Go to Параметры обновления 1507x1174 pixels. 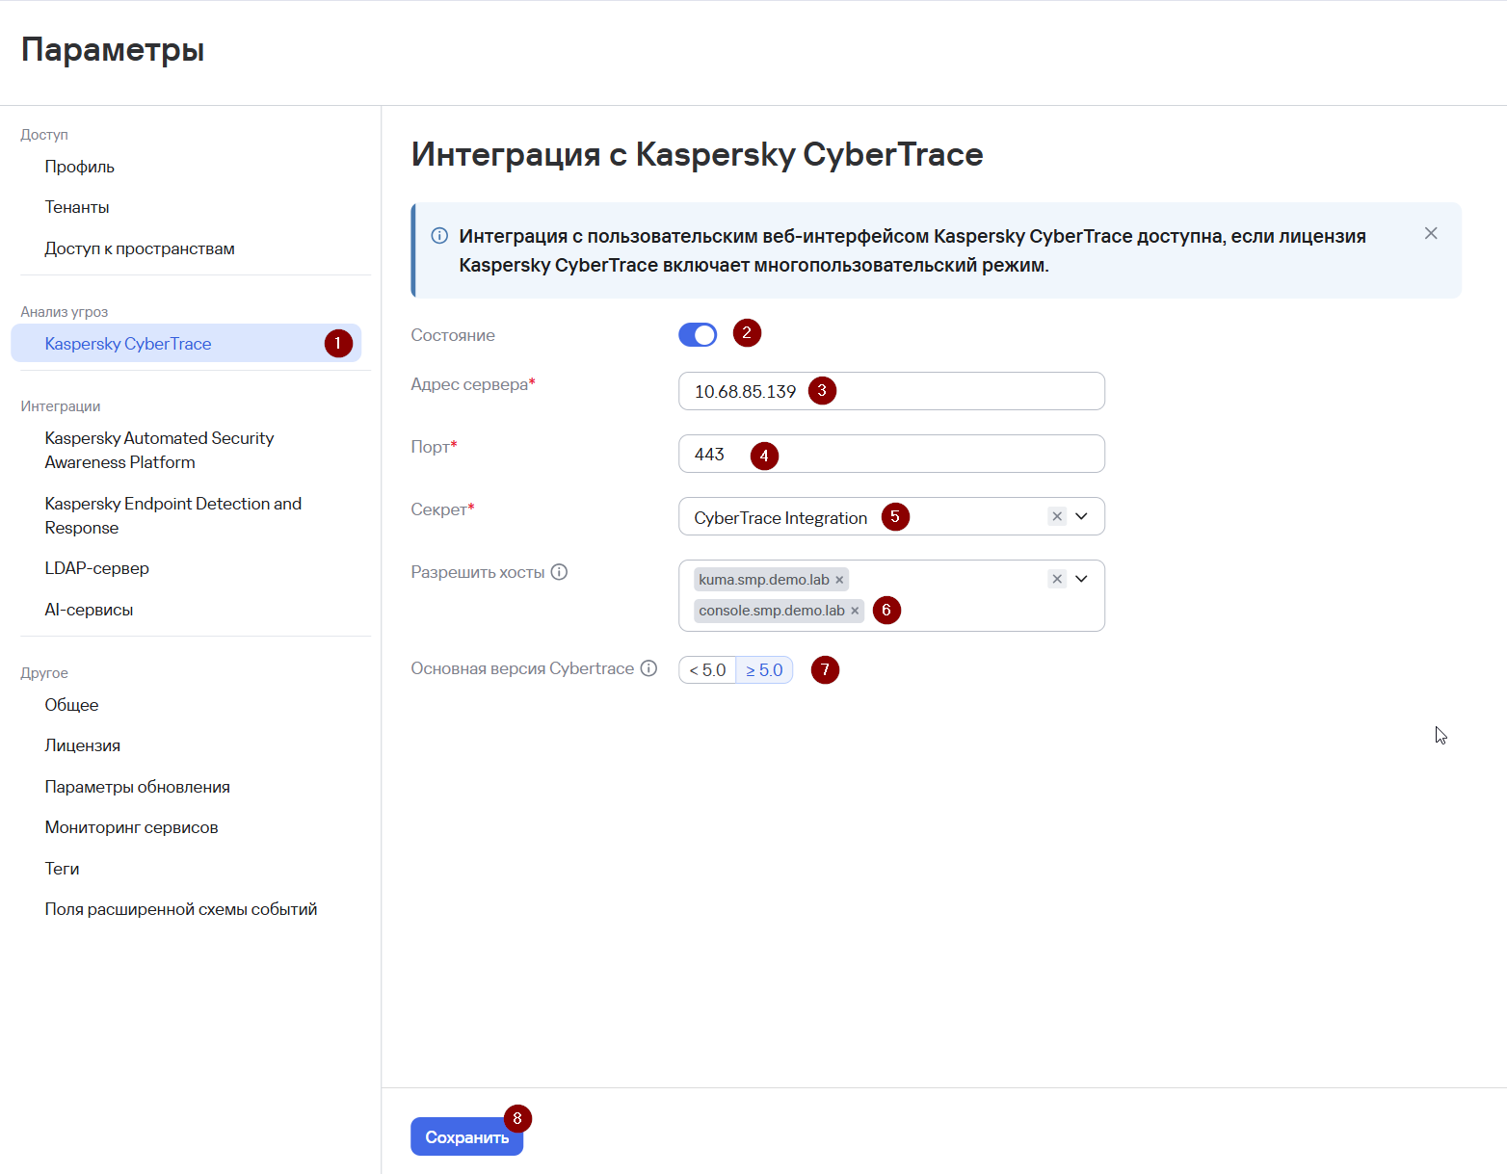tap(138, 787)
